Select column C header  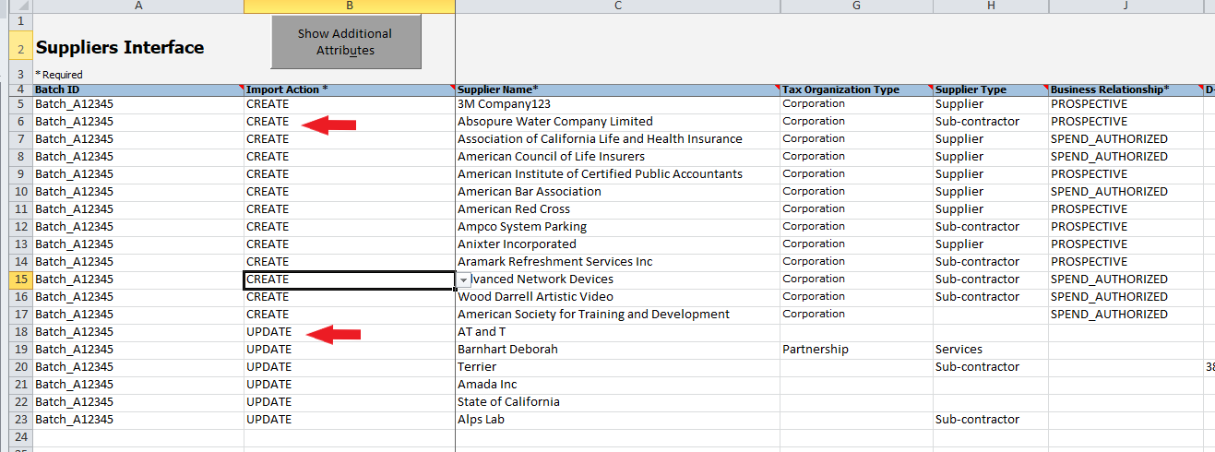618,6
